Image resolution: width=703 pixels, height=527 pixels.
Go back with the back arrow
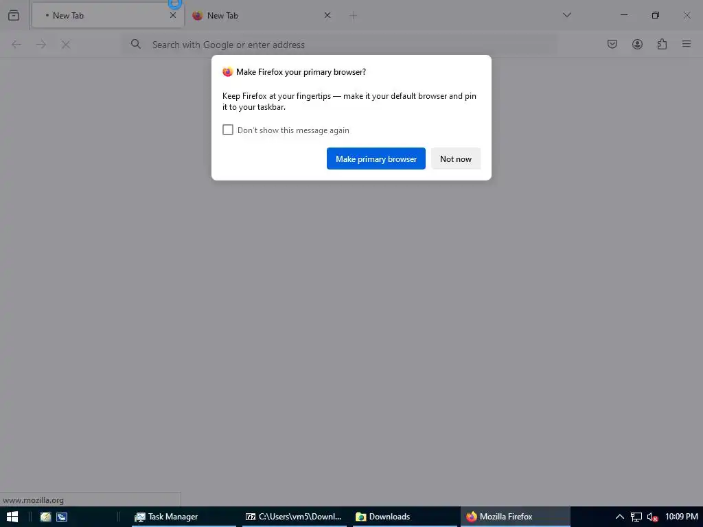click(x=16, y=45)
